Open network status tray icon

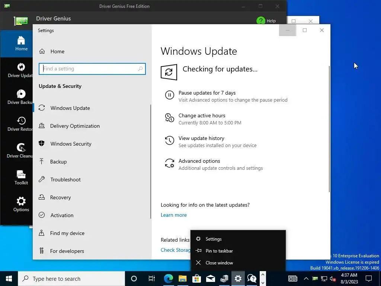click(x=324, y=279)
